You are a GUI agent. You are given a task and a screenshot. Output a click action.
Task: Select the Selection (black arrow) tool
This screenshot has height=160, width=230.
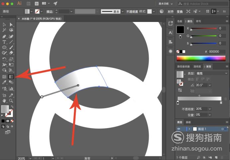click(x=4, y=25)
